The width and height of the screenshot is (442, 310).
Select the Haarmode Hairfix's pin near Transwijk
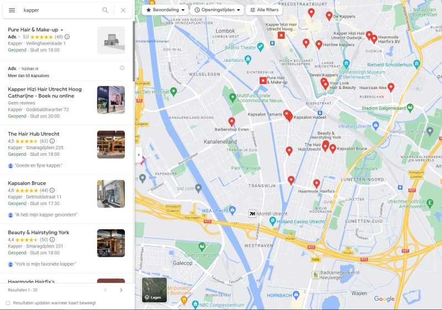[317, 184]
